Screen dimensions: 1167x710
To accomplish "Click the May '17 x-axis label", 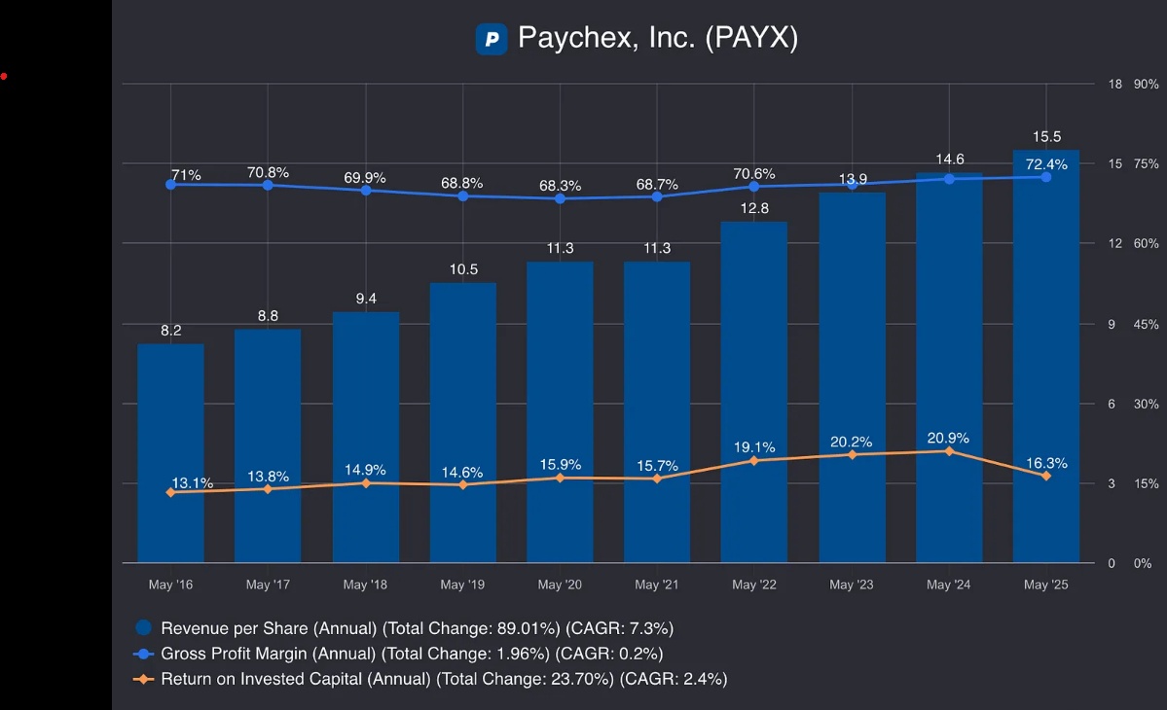I will click(268, 585).
